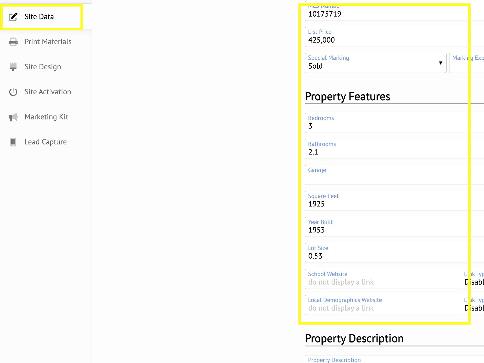Click the School Website field
Screen dimensions: 484x363
(383, 279)
